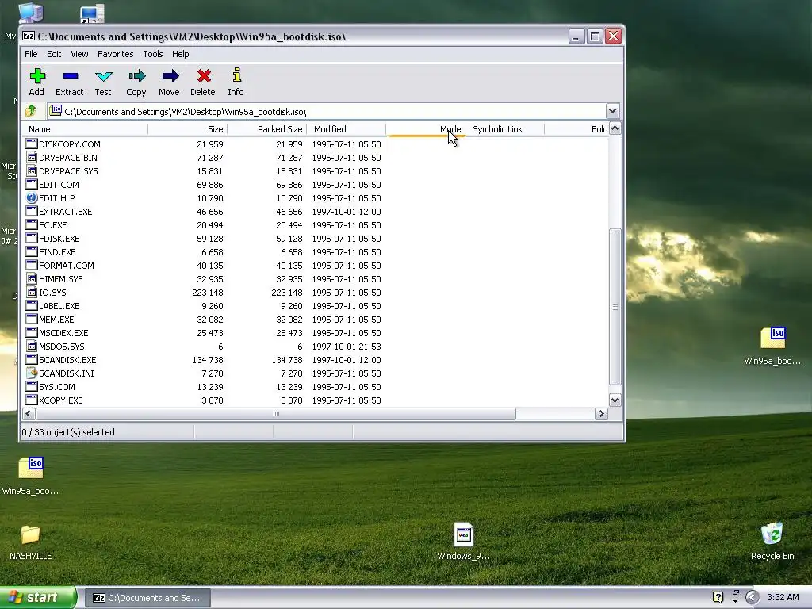Select the FC.EXE file name
The height and width of the screenshot is (609, 812).
(53, 224)
